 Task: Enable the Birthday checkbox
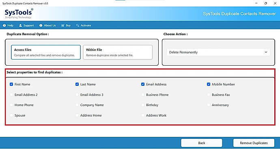(143, 105)
